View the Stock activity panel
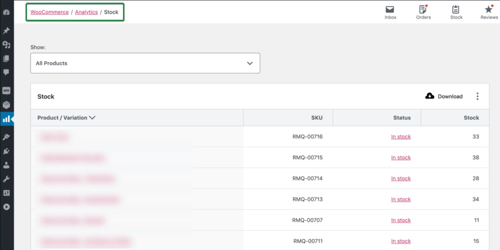Image resolution: width=500 pixels, height=250 pixels. pyautogui.click(x=456, y=11)
